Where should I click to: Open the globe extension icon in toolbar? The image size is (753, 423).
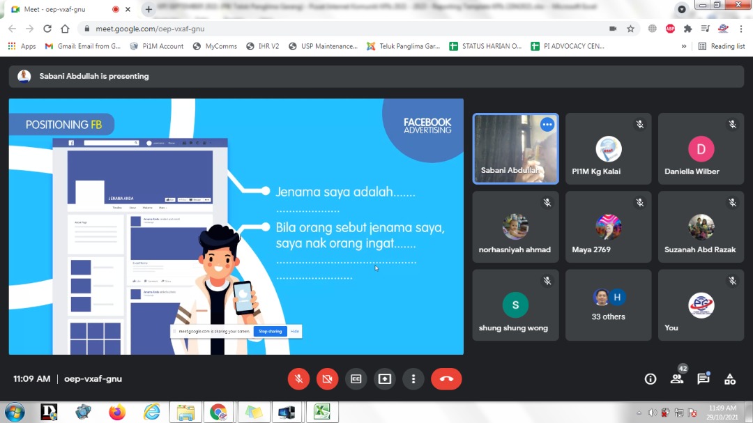click(x=652, y=29)
